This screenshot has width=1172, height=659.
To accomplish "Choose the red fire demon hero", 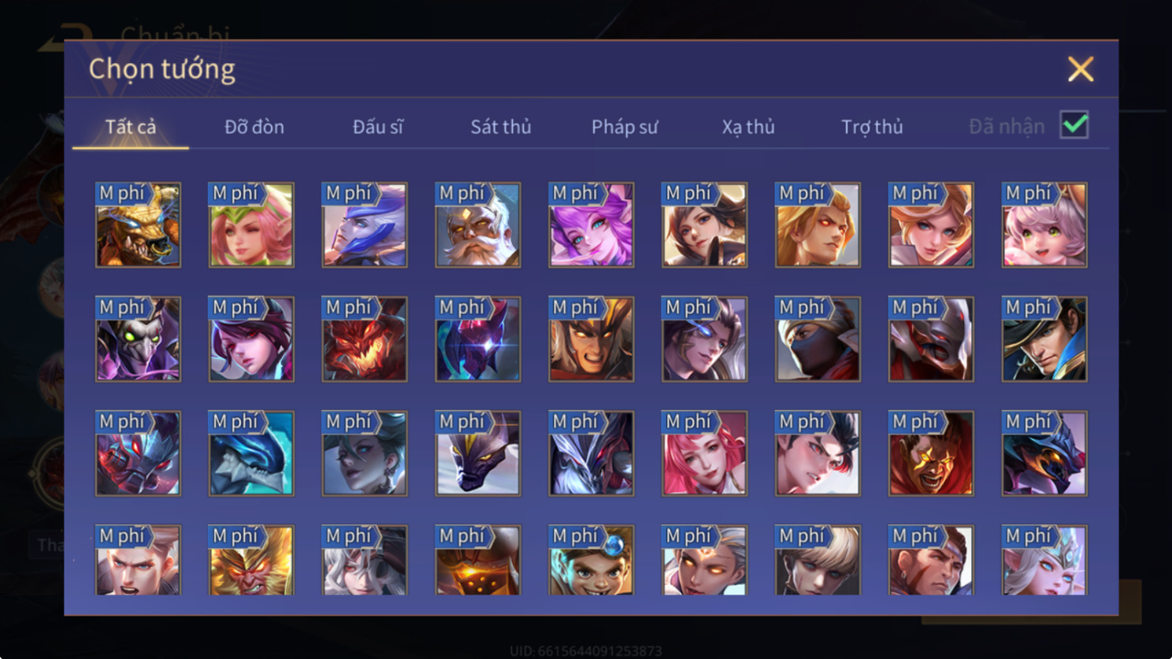I will click(365, 339).
